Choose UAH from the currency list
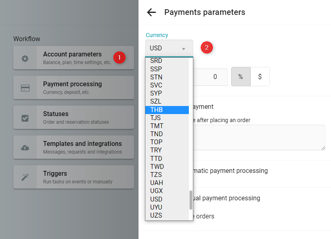The height and width of the screenshot is (239, 331). pyautogui.click(x=167, y=183)
